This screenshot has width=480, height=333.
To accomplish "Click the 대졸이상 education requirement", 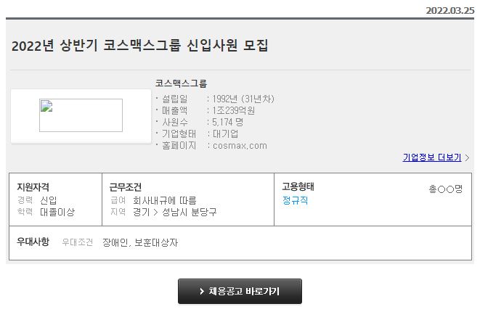I will point(57,212).
